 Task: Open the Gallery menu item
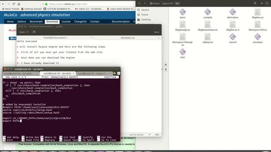[22, 22]
